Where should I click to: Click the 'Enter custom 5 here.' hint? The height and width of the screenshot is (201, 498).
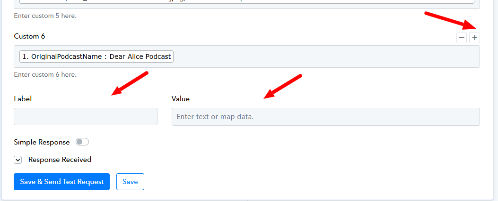[45, 16]
